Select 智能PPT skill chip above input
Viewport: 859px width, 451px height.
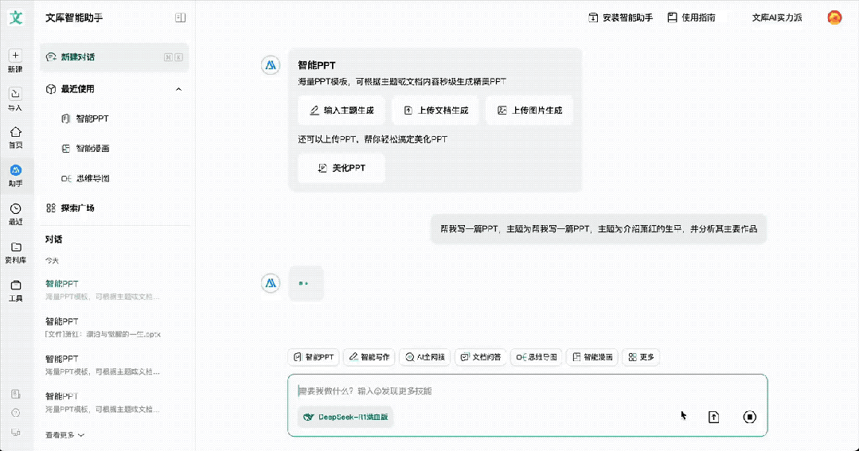coord(314,357)
